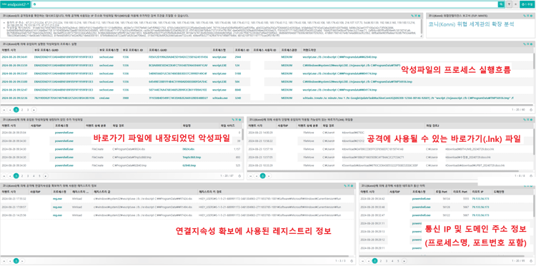Refresh the registry information table
This screenshot has height=266, width=536.
click(351, 260)
